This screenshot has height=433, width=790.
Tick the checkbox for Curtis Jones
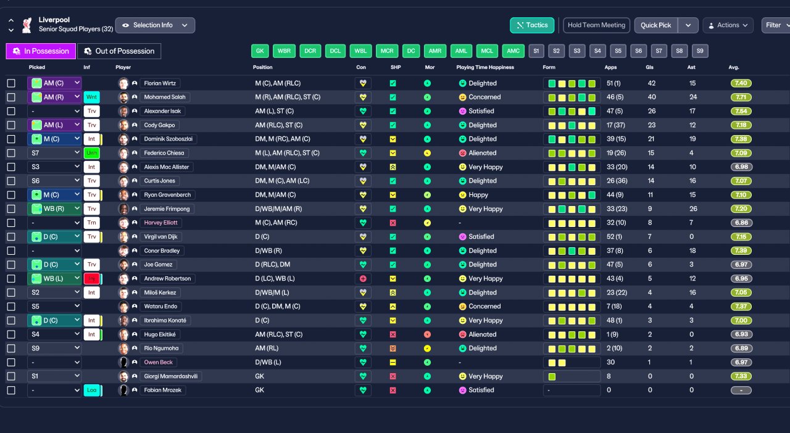coord(11,181)
